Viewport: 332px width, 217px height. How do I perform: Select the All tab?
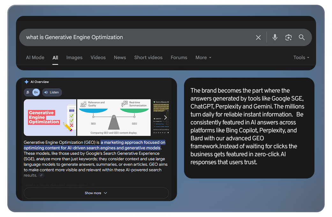coord(55,58)
